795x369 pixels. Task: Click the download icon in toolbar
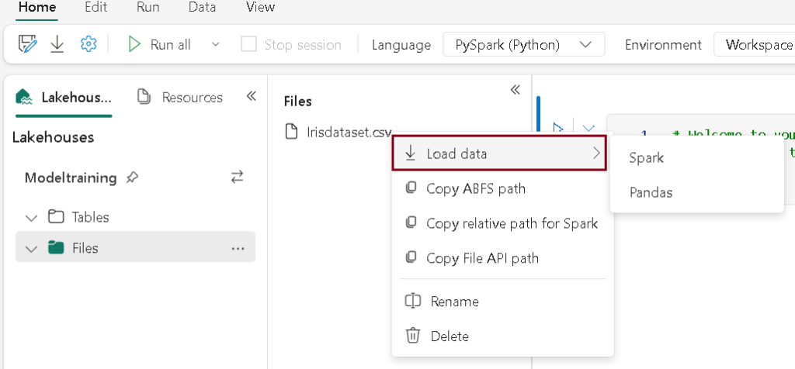click(x=57, y=45)
